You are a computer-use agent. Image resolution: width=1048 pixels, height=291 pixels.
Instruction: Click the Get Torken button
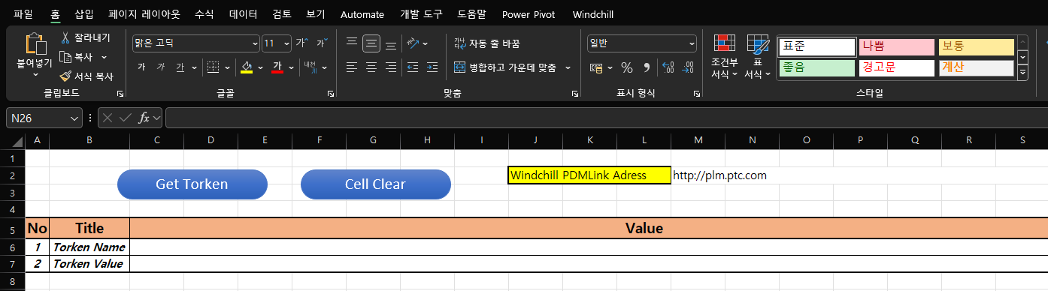[x=192, y=184]
